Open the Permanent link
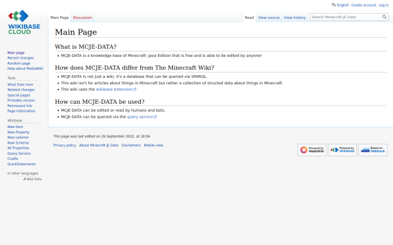This screenshot has width=393, height=245. coord(20,106)
